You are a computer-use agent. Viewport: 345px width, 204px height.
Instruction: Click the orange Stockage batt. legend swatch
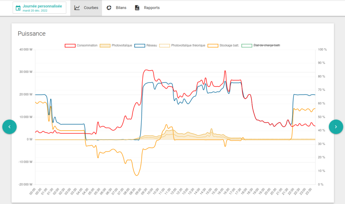tap(213, 46)
